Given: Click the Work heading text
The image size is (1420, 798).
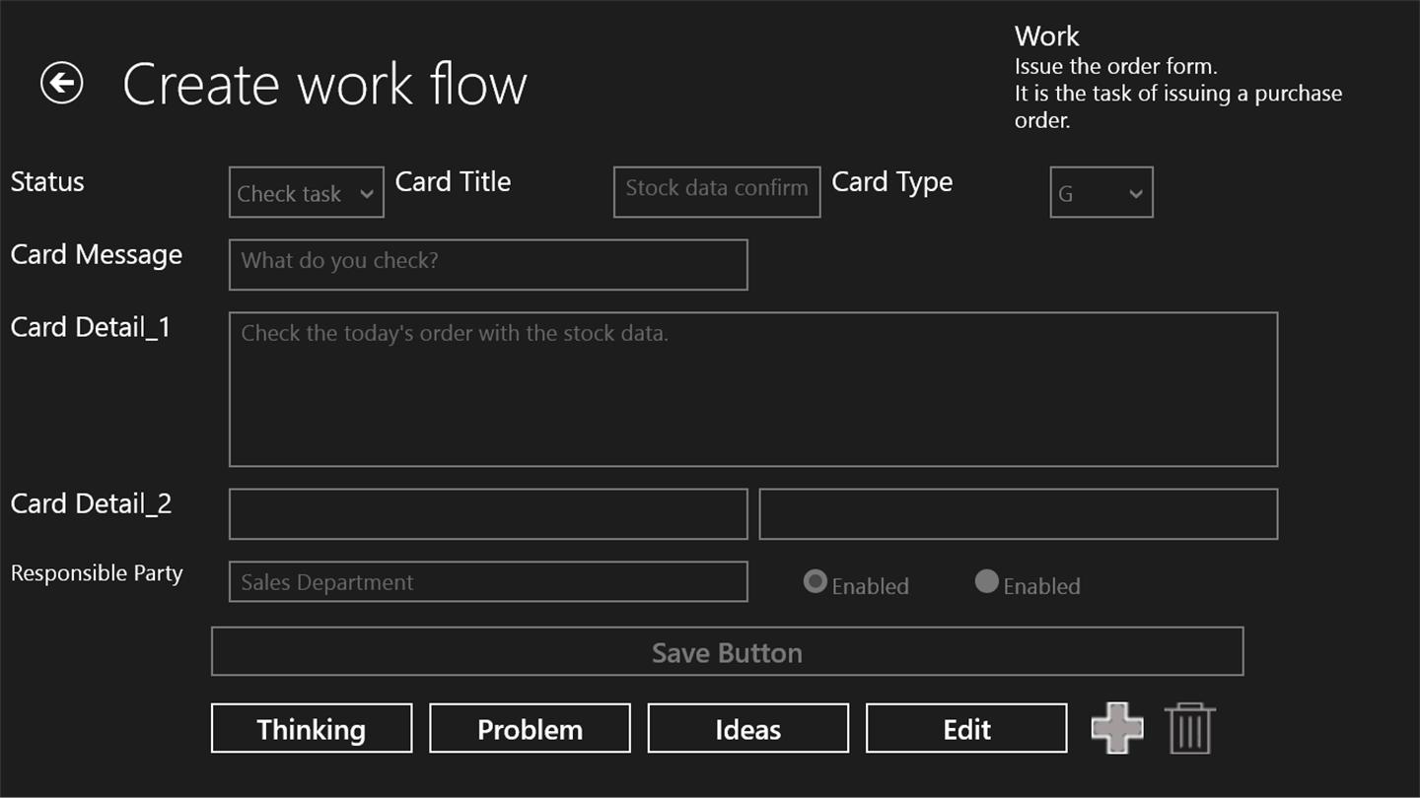Looking at the screenshot, I should click(x=1046, y=36).
